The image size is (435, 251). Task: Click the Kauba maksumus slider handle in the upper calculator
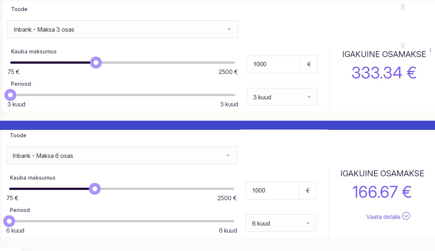coord(96,63)
